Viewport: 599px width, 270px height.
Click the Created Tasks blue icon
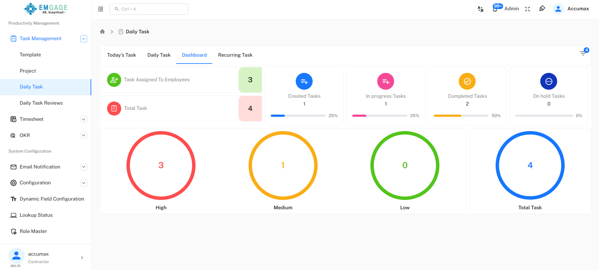click(x=304, y=81)
